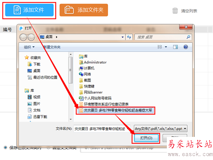Click the magnifier search icon
This screenshot has height=160, width=213.
(188, 37)
